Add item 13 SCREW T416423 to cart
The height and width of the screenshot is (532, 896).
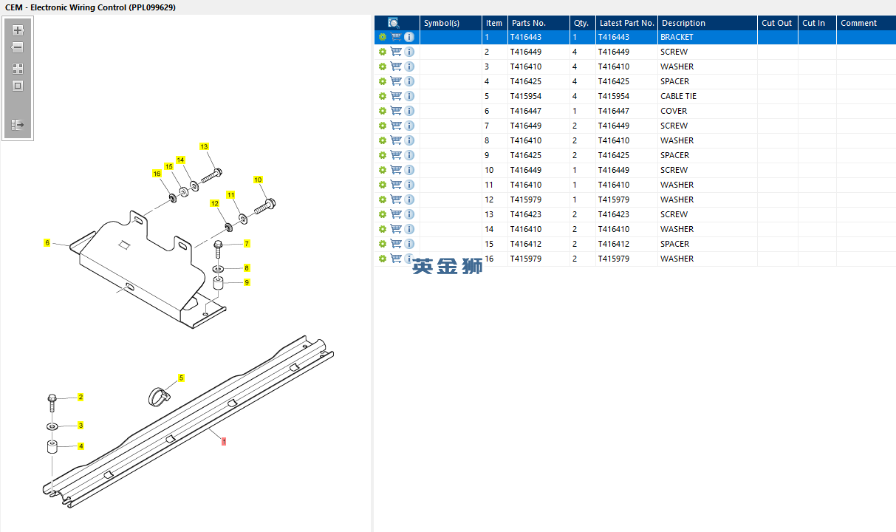(x=396, y=214)
